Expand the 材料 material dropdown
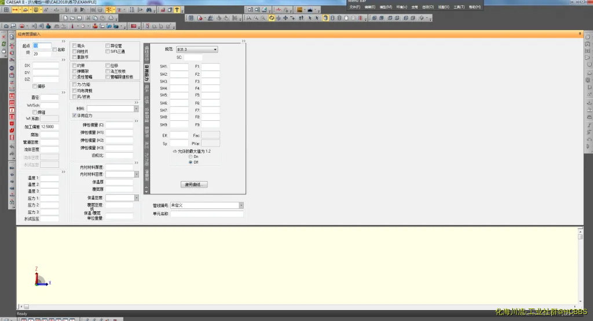This screenshot has height=321, width=593. [136, 108]
